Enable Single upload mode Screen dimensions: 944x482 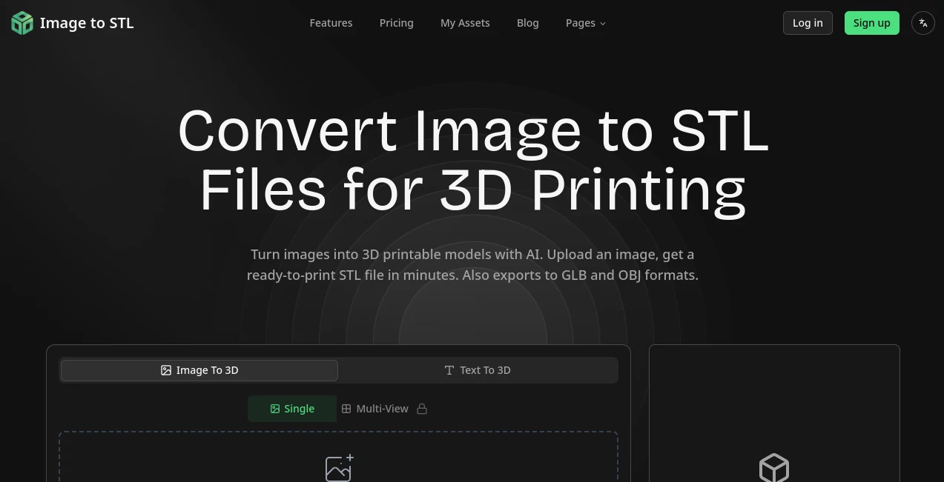coord(292,409)
